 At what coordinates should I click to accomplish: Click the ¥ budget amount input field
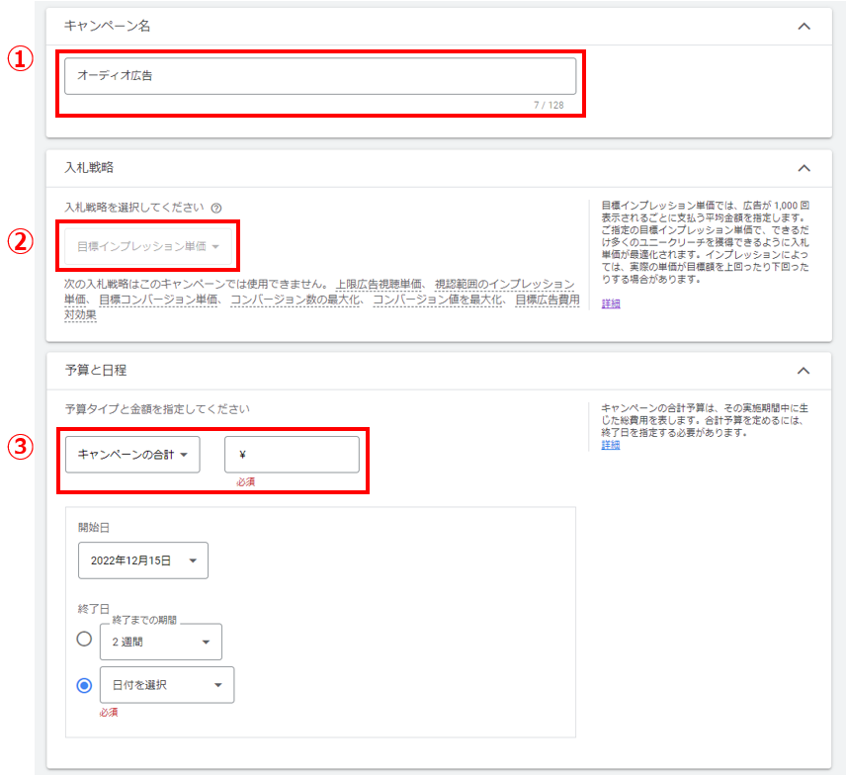pyautogui.click(x=292, y=455)
